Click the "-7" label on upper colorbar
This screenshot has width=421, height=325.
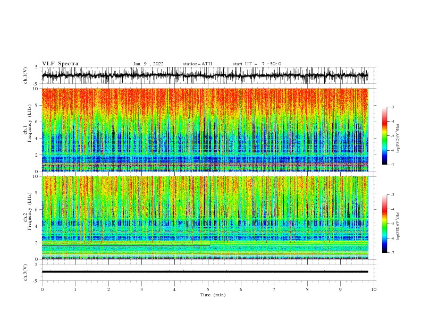point(392,165)
